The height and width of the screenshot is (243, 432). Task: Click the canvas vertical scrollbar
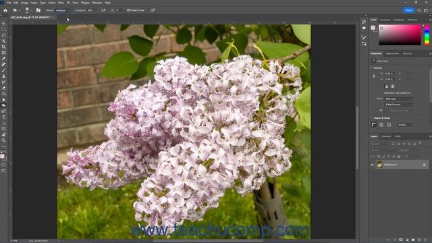point(357,138)
